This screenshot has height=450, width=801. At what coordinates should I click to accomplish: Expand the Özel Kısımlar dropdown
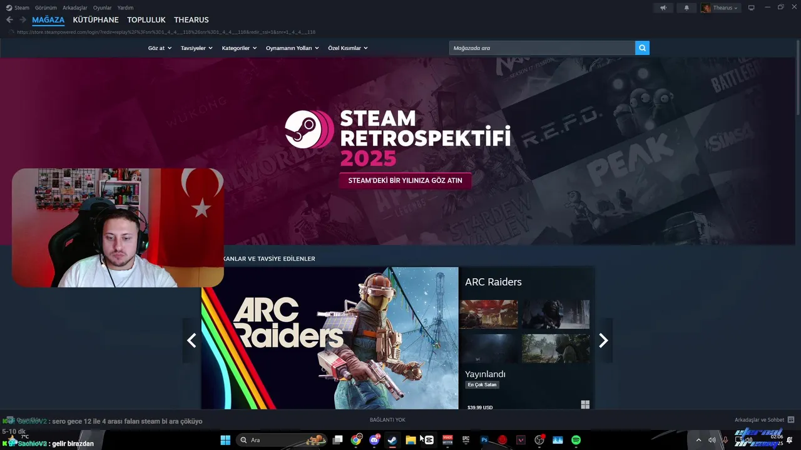point(348,48)
